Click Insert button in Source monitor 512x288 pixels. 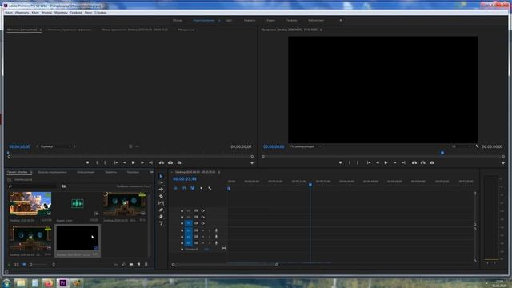(x=162, y=162)
